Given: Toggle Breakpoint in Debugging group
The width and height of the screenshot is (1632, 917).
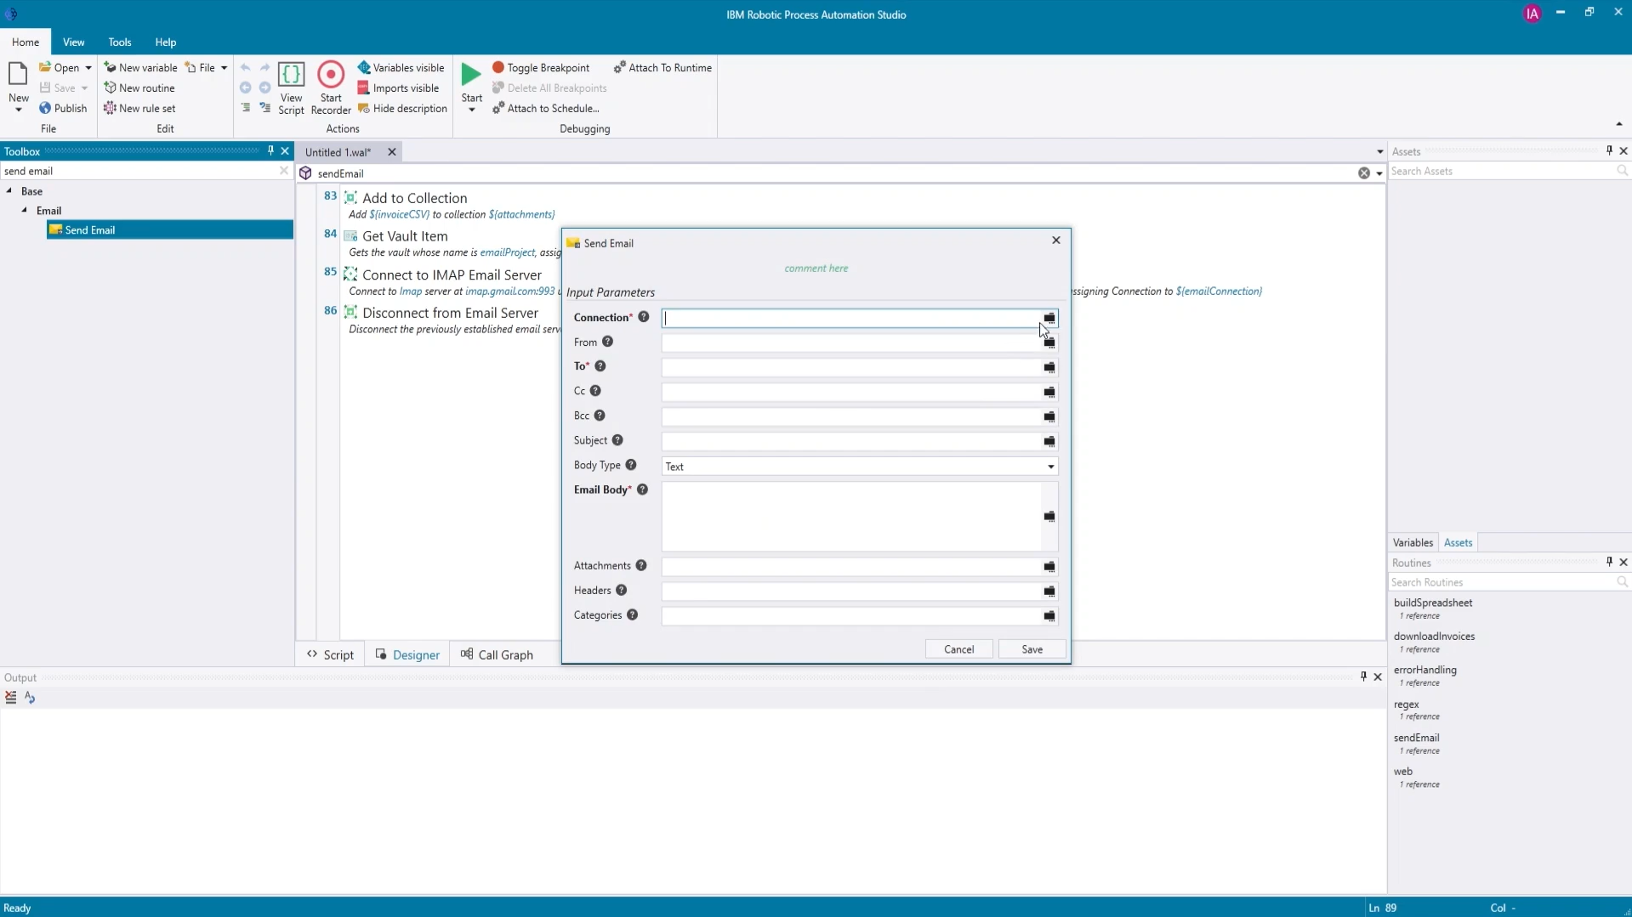Looking at the screenshot, I should point(541,68).
